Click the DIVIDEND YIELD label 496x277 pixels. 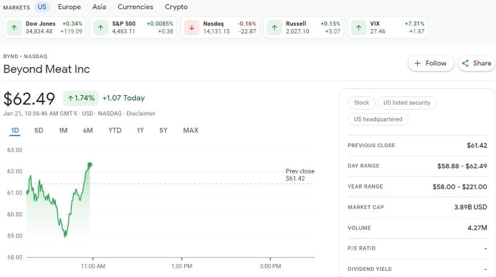tap(370, 269)
